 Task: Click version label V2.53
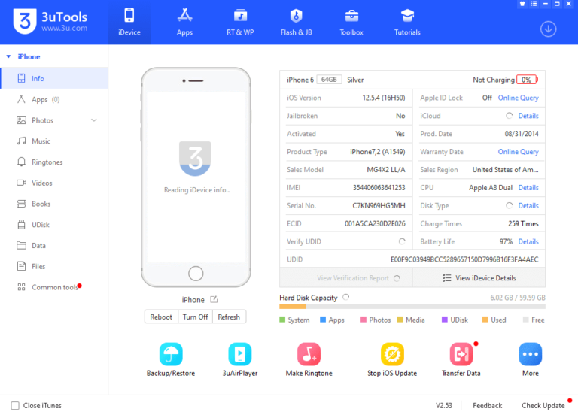444,405
